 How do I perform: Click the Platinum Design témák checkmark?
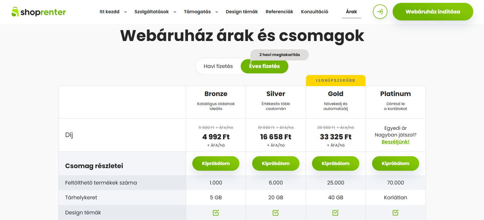pos(395,213)
